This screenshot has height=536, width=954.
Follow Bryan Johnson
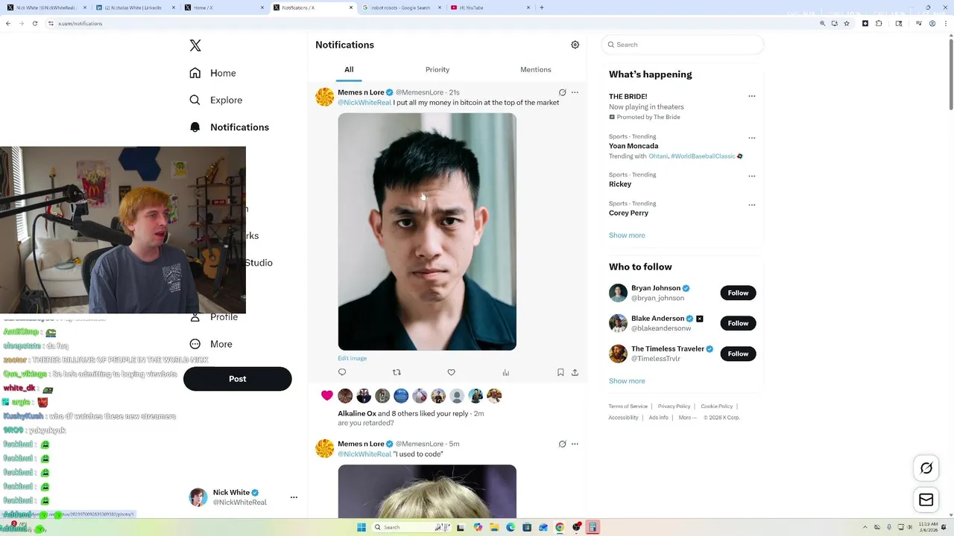(x=738, y=293)
